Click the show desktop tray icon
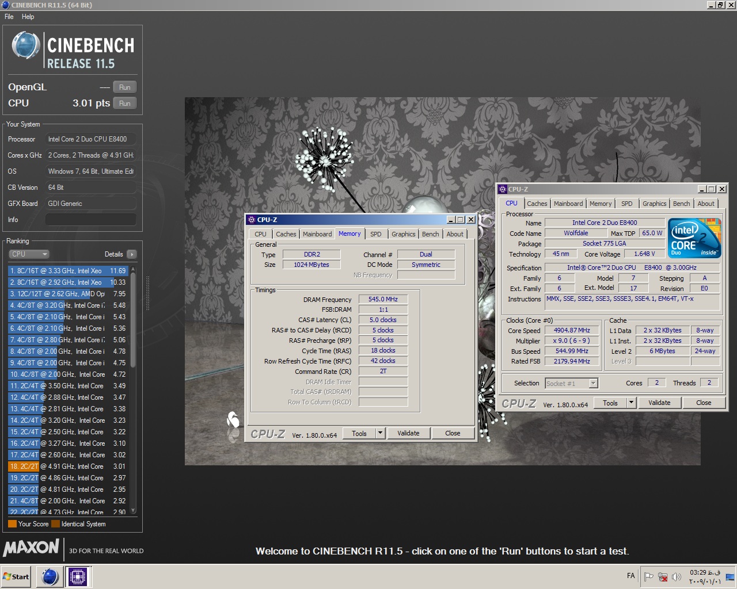The image size is (737, 589). click(x=730, y=576)
